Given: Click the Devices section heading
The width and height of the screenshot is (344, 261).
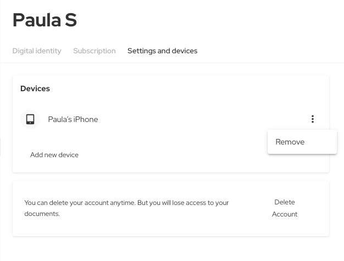Looking at the screenshot, I should pos(35,88).
